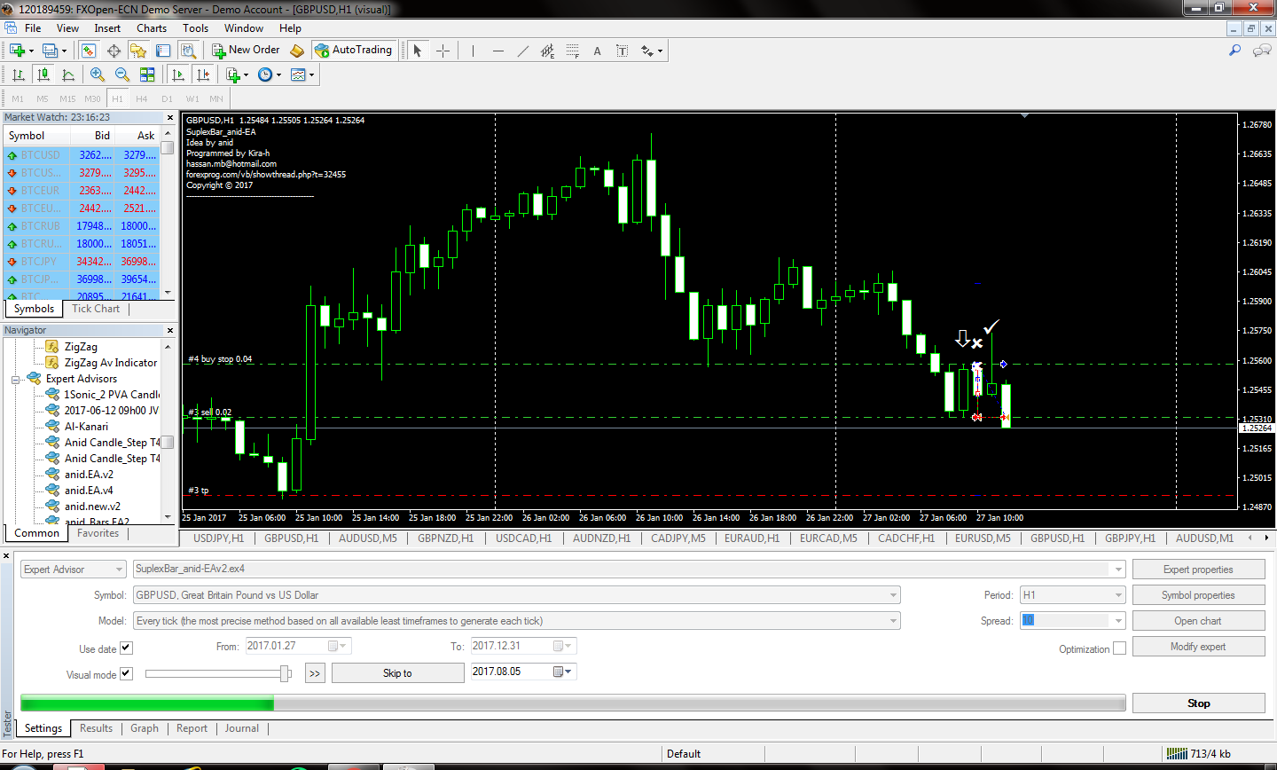This screenshot has height=770, width=1277.
Task: Switch chart to candlestick display
Action: tap(43, 75)
